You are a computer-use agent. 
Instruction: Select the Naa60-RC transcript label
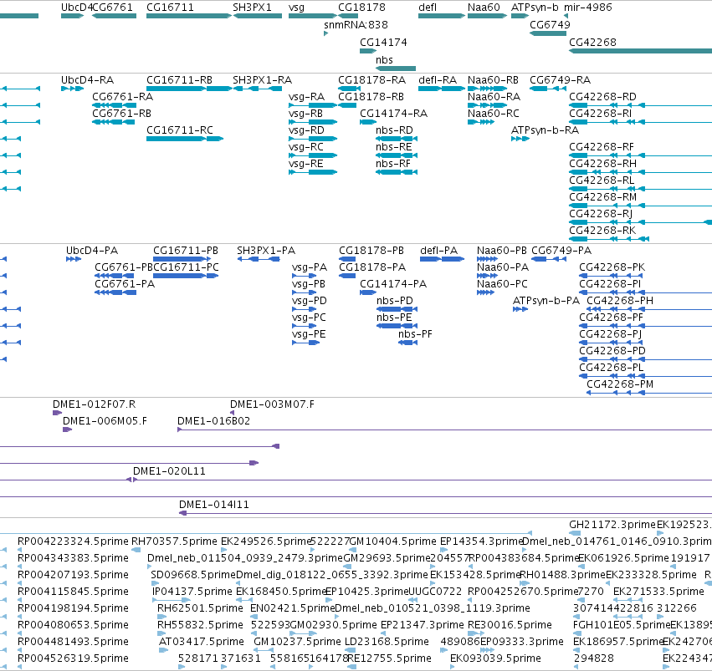tap(493, 114)
